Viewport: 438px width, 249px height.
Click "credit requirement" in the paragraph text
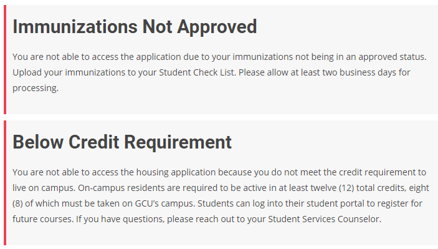pyautogui.click(x=377, y=172)
